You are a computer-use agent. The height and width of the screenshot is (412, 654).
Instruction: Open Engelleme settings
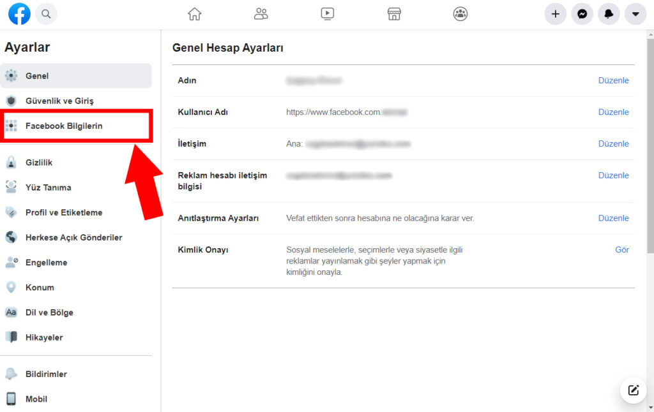click(76, 263)
